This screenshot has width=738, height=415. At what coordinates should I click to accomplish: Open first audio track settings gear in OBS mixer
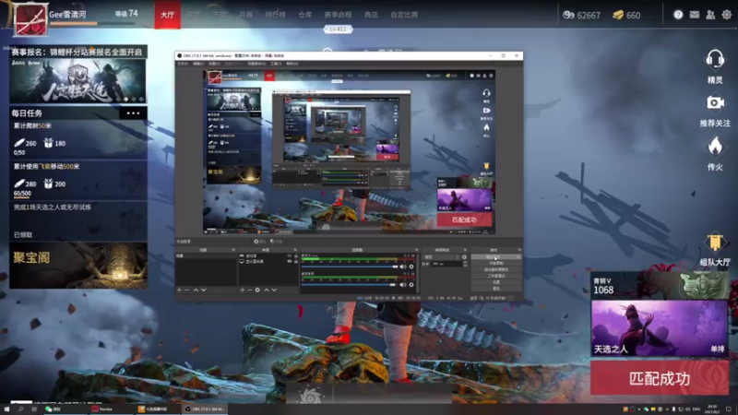(411, 267)
